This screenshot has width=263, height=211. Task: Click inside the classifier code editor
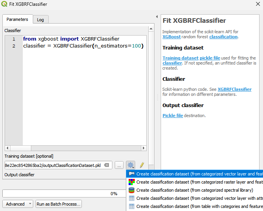pos(84,91)
